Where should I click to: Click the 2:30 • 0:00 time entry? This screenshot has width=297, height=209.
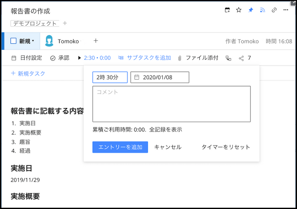click(97, 58)
